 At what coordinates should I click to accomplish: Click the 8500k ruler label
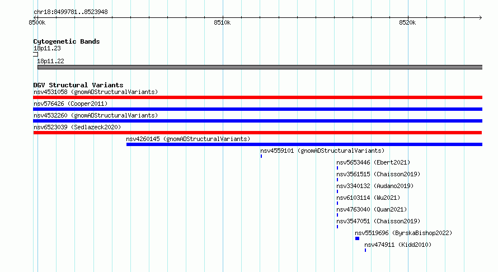37,22
